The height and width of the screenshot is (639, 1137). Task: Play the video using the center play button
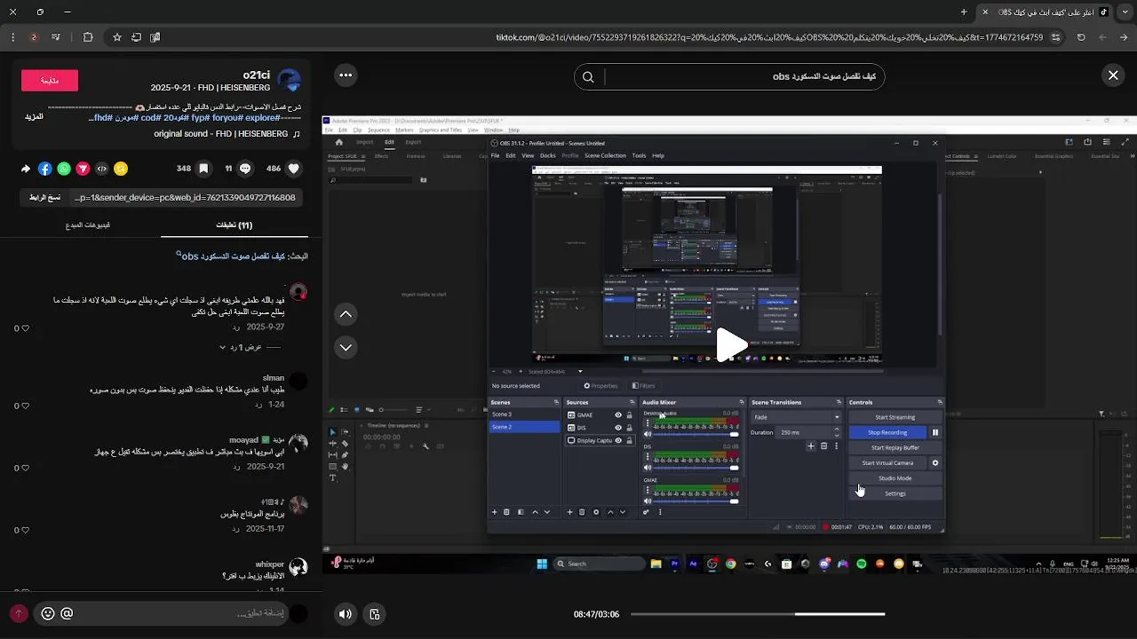pyautogui.click(x=731, y=345)
